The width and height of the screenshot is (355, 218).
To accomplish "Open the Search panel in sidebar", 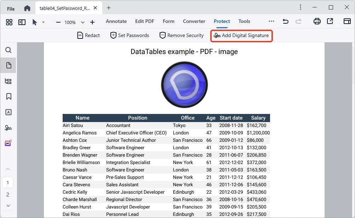I will click(x=8, y=50).
